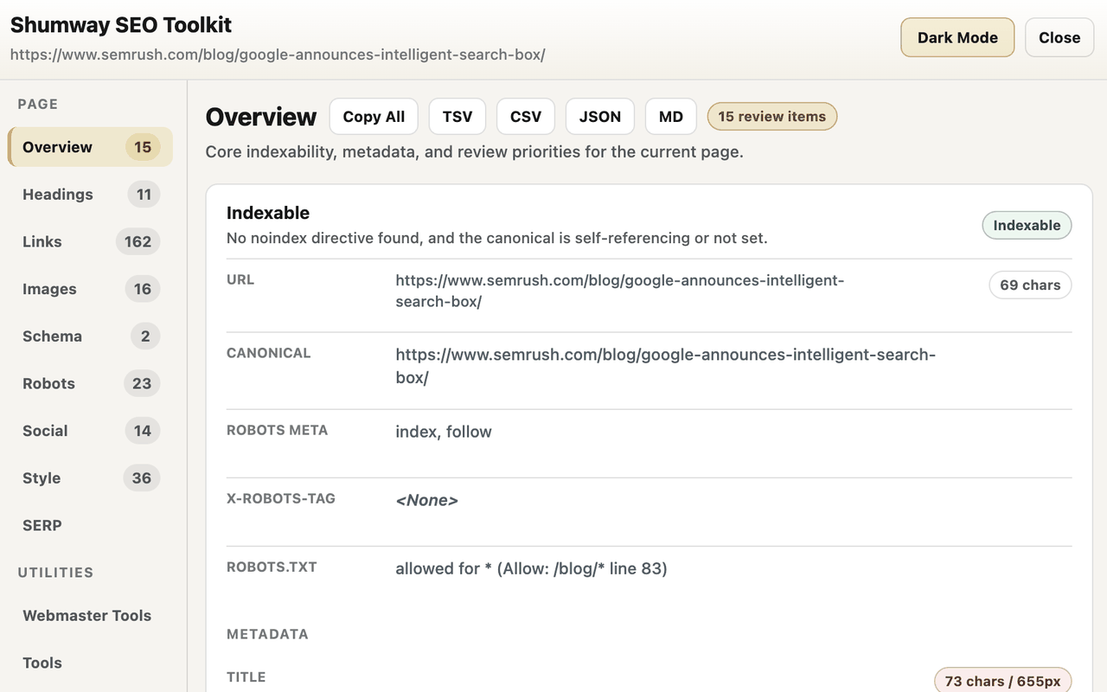This screenshot has width=1107, height=692.
Task: Open the Style section
Action: [90, 478]
